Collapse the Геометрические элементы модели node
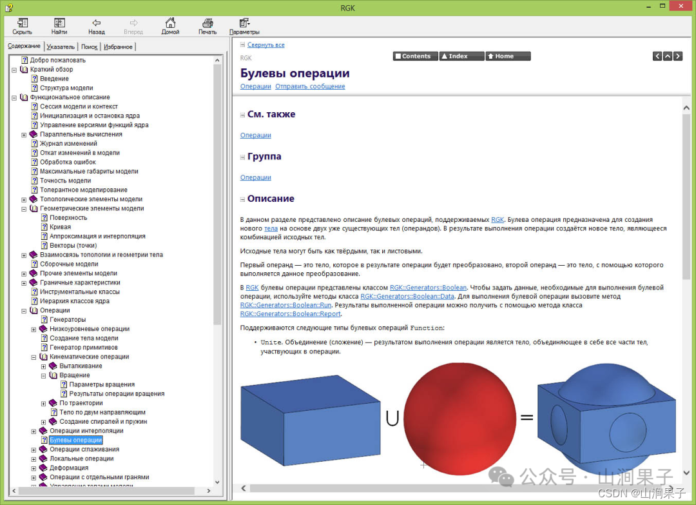This screenshot has width=696, height=505. point(24,209)
